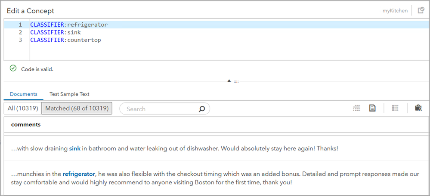Switch to the table list view icon
This screenshot has height=196, width=430.
(356, 109)
